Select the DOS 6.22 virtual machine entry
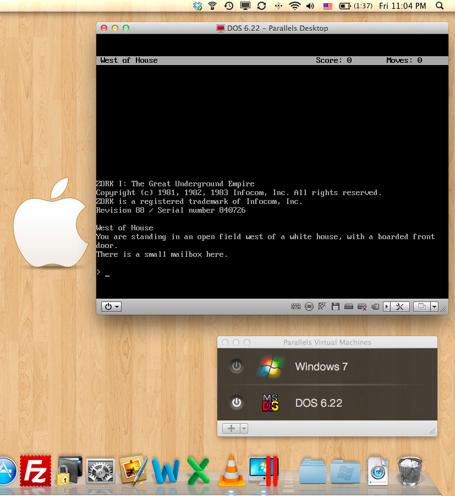The height and width of the screenshot is (496, 455). tap(327, 403)
